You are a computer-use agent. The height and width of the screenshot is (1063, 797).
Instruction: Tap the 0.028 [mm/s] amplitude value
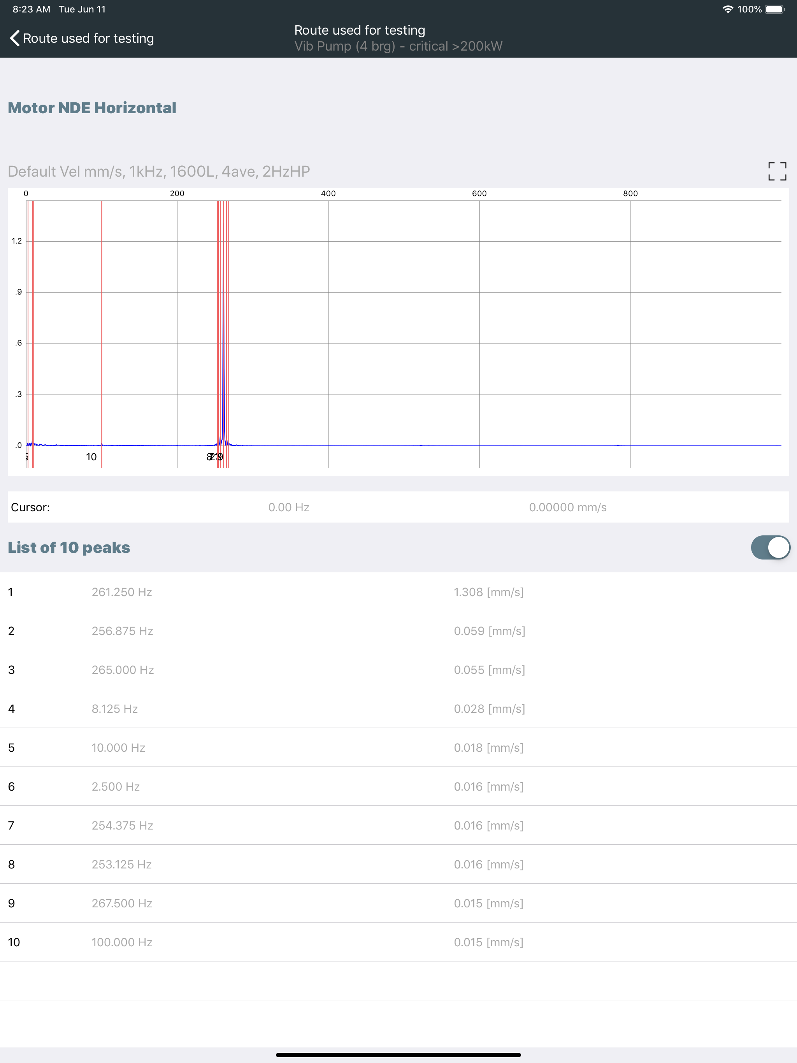[489, 709]
